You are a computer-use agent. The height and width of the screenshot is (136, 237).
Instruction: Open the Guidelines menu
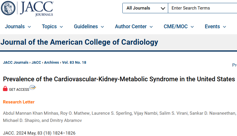point(89,27)
